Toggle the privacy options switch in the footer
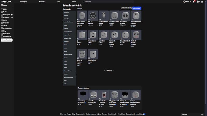207x116 pixels. pyautogui.click(x=144, y=114)
